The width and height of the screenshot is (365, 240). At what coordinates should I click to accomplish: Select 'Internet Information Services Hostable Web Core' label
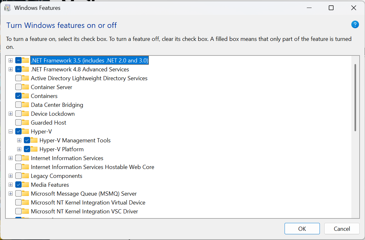pyautogui.click(x=93, y=167)
